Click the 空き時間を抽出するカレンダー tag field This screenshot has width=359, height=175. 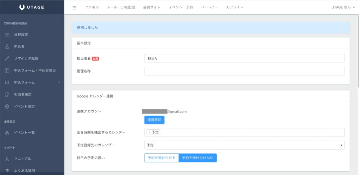(x=244, y=132)
